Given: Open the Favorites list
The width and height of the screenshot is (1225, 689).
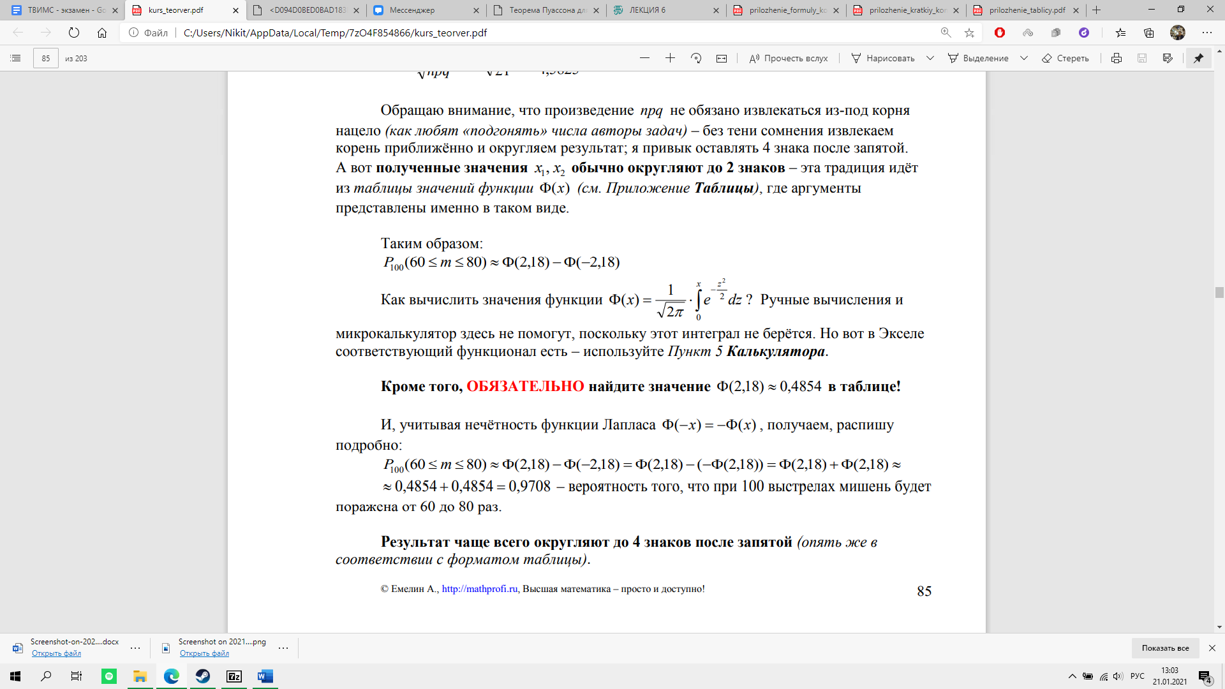Looking at the screenshot, I should [x=1121, y=33].
